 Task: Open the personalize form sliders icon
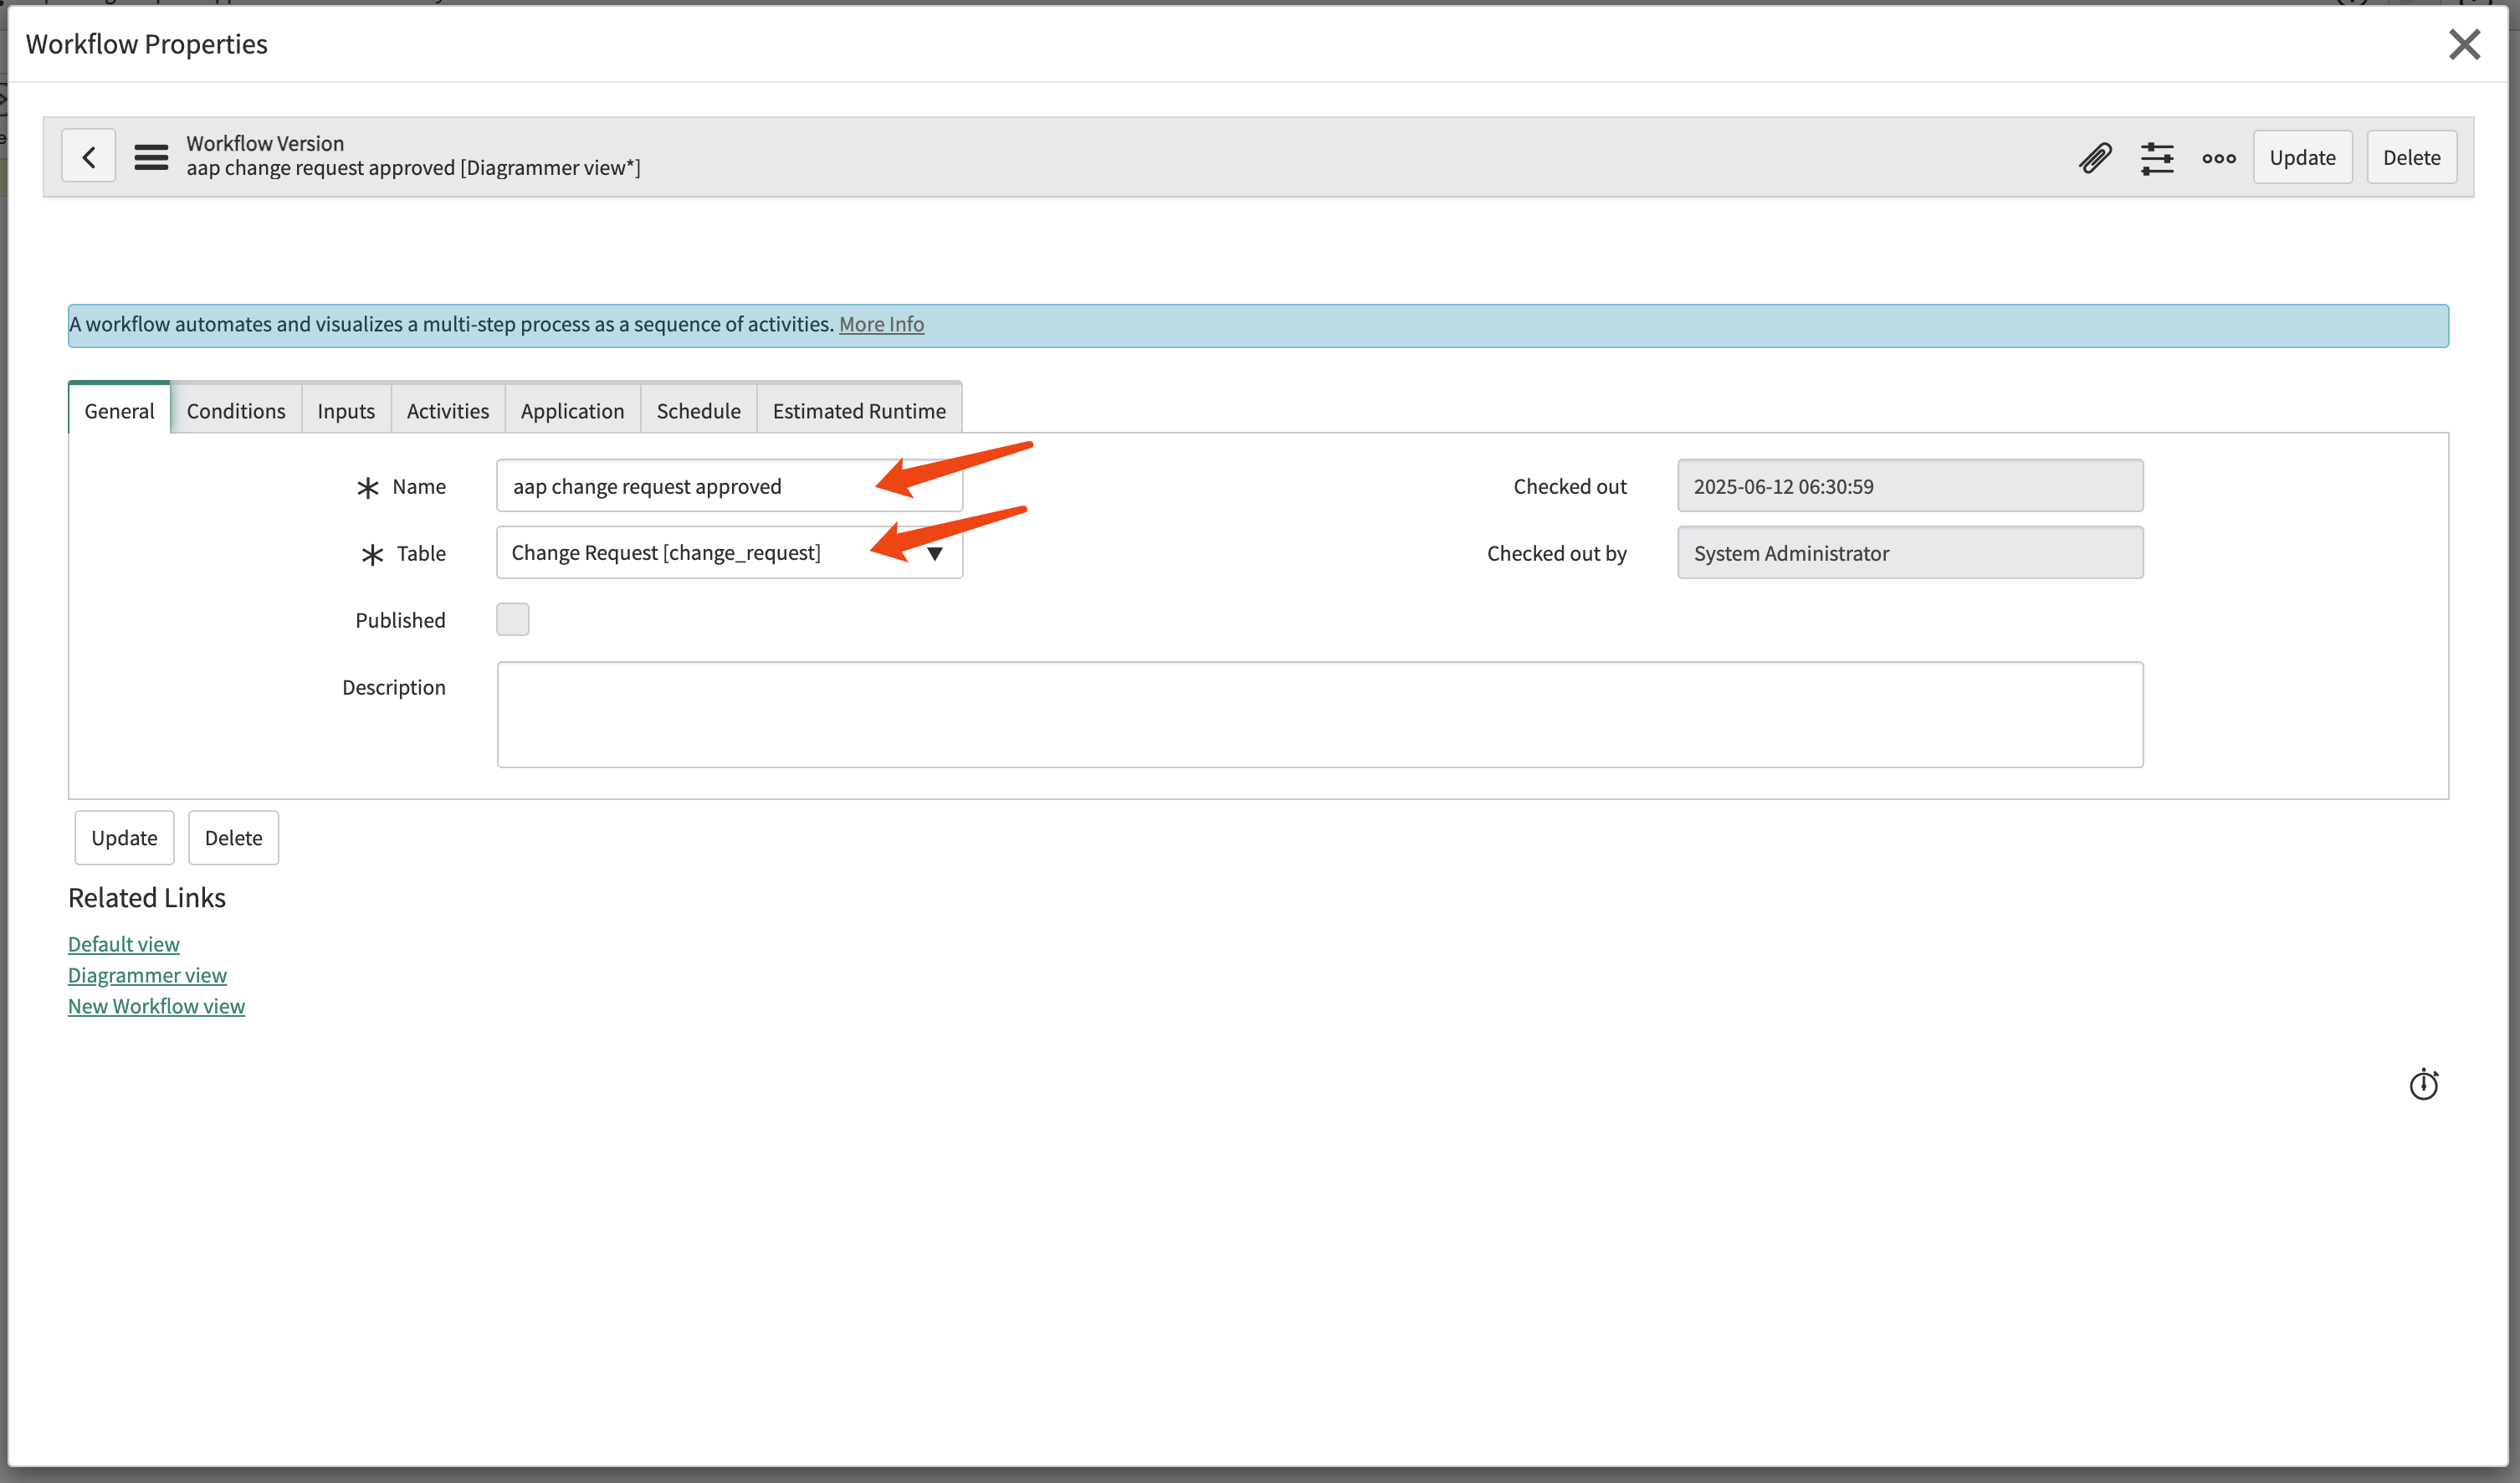pyautogui.click(x=2157, y=157)
